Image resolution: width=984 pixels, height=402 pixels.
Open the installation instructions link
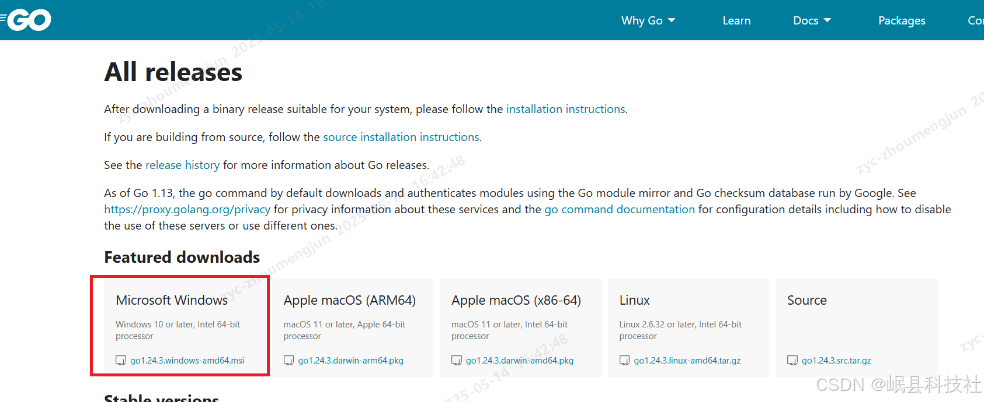565,109
